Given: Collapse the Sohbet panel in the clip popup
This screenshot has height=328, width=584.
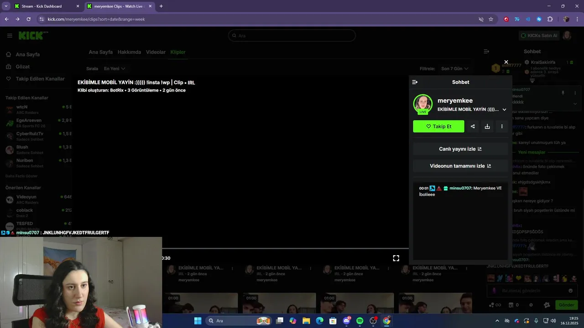Looking at the screenshot, I should coord(415,82).
